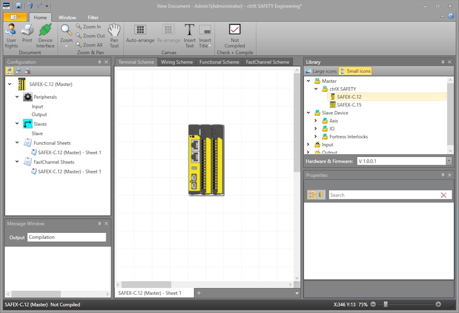459x313 pixels.
Task: Expand Input folder in Library
Action: click(308, 144)
